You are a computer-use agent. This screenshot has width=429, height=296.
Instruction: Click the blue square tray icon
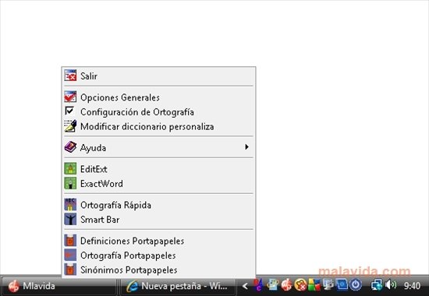click(342, 285)
